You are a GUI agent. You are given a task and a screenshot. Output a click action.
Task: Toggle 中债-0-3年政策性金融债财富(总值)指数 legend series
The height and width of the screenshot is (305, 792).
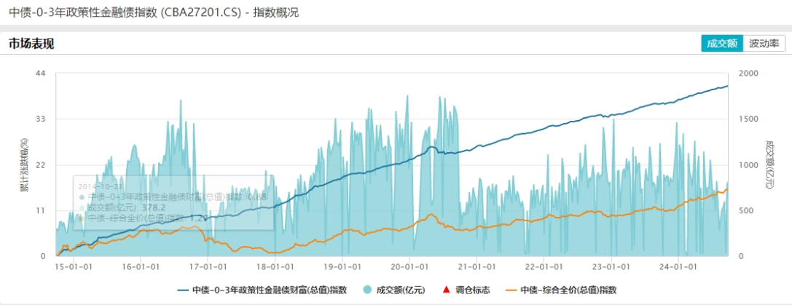tap(262, 290)
